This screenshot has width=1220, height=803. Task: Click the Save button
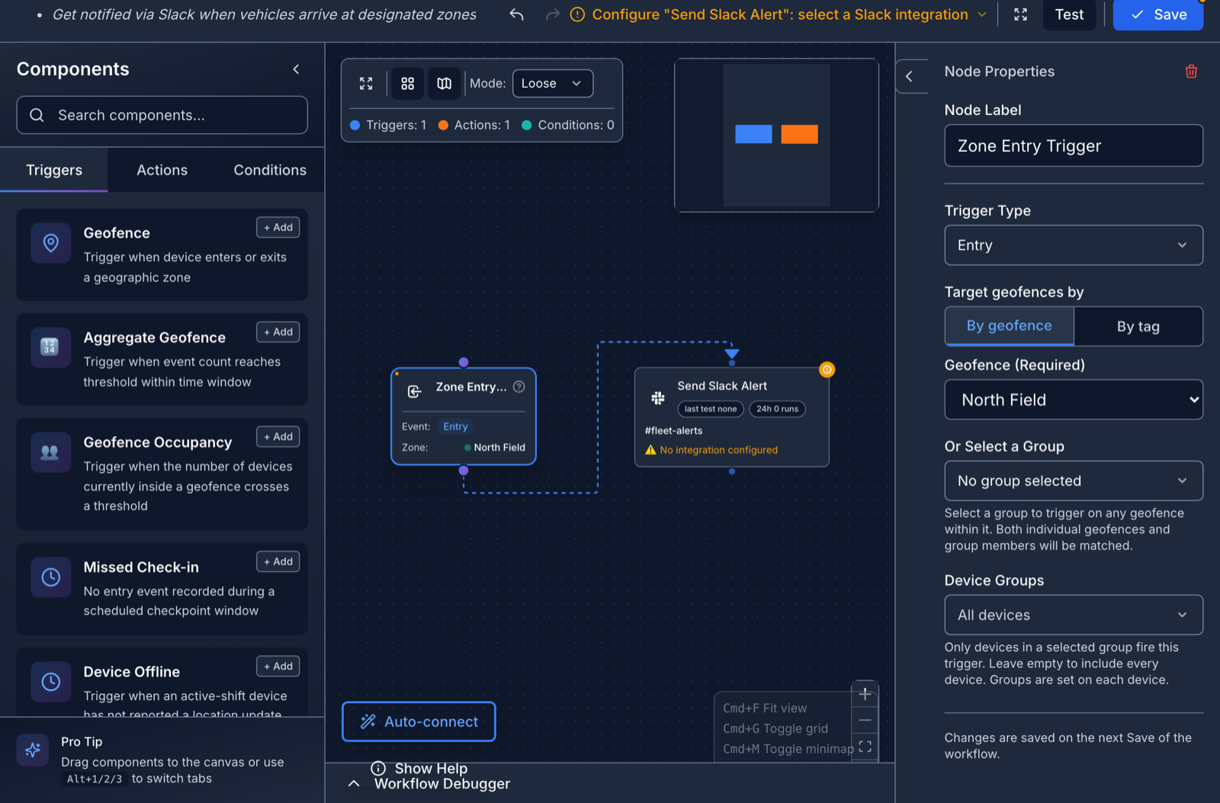click(1157, 14)
